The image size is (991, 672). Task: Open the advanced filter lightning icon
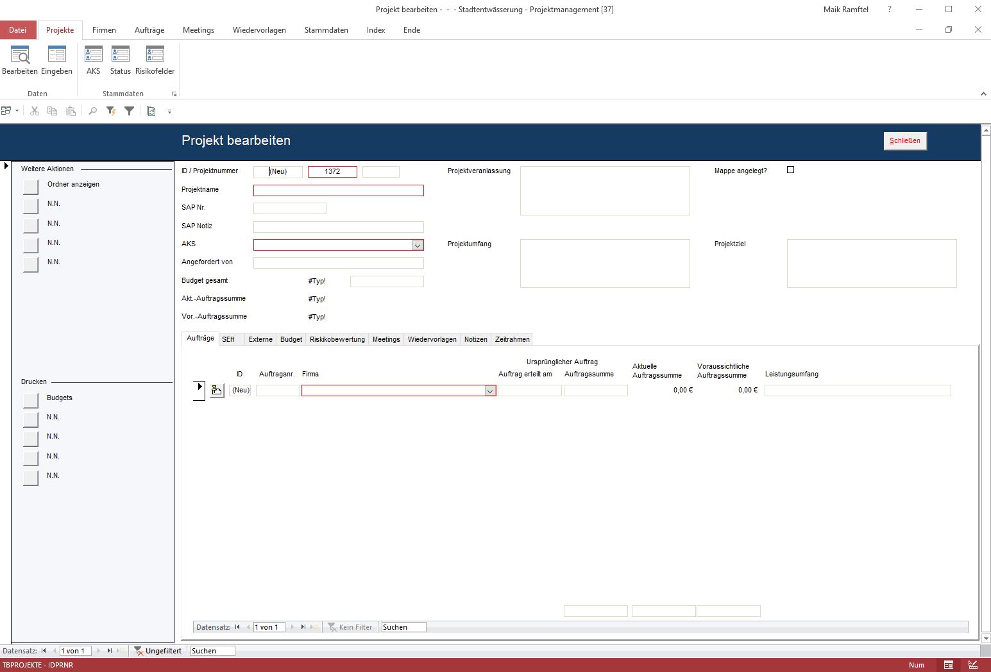(111, 111)
